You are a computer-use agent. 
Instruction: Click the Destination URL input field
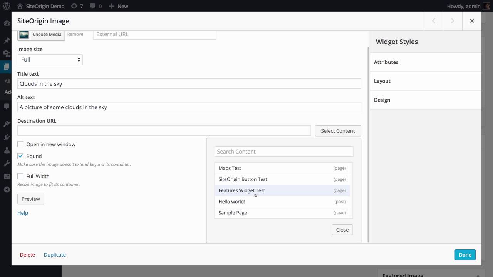pos(164,131)
